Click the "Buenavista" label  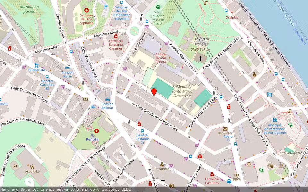37,70
